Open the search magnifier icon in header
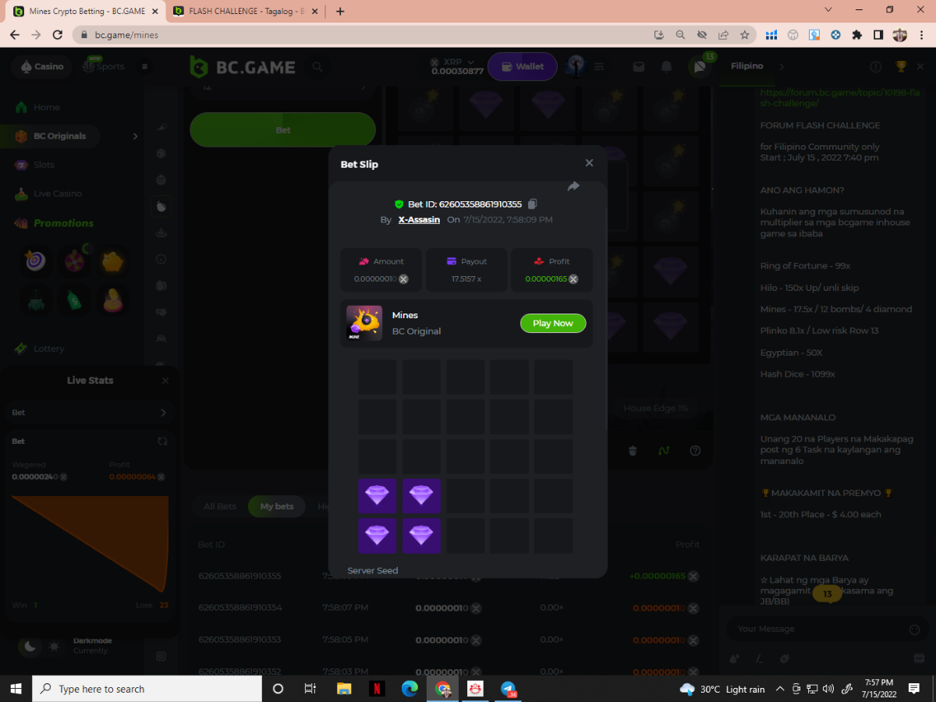Viewport: 936px width, 702px height. [317, 67]
